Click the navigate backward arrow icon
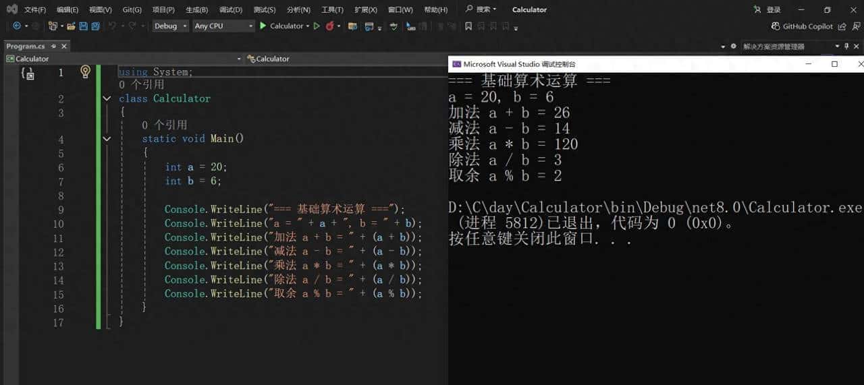864x385 pixels. point(17,26)
